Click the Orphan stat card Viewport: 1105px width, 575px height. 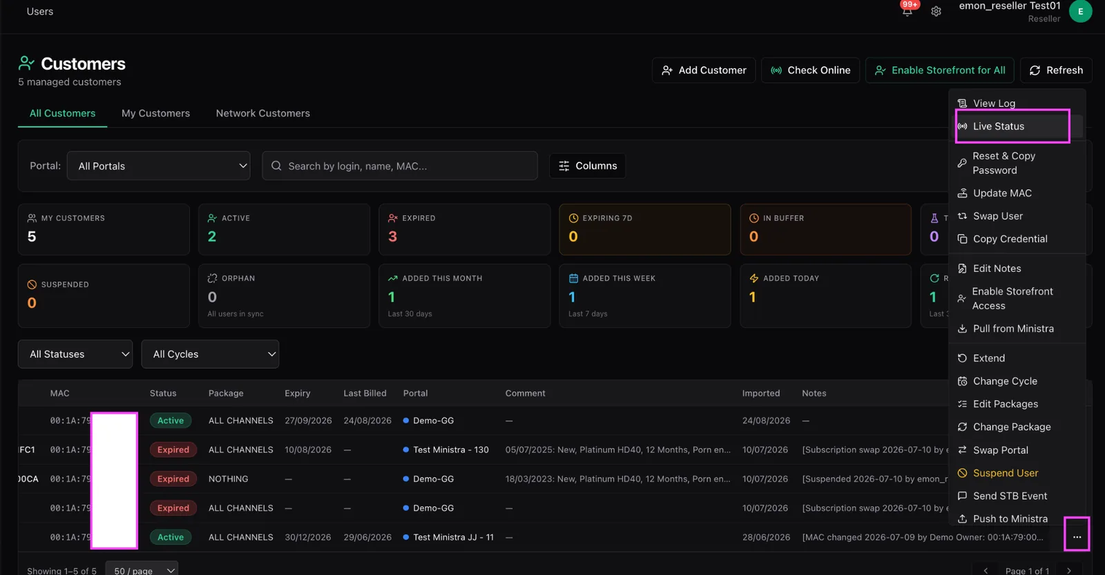[284, 295]
